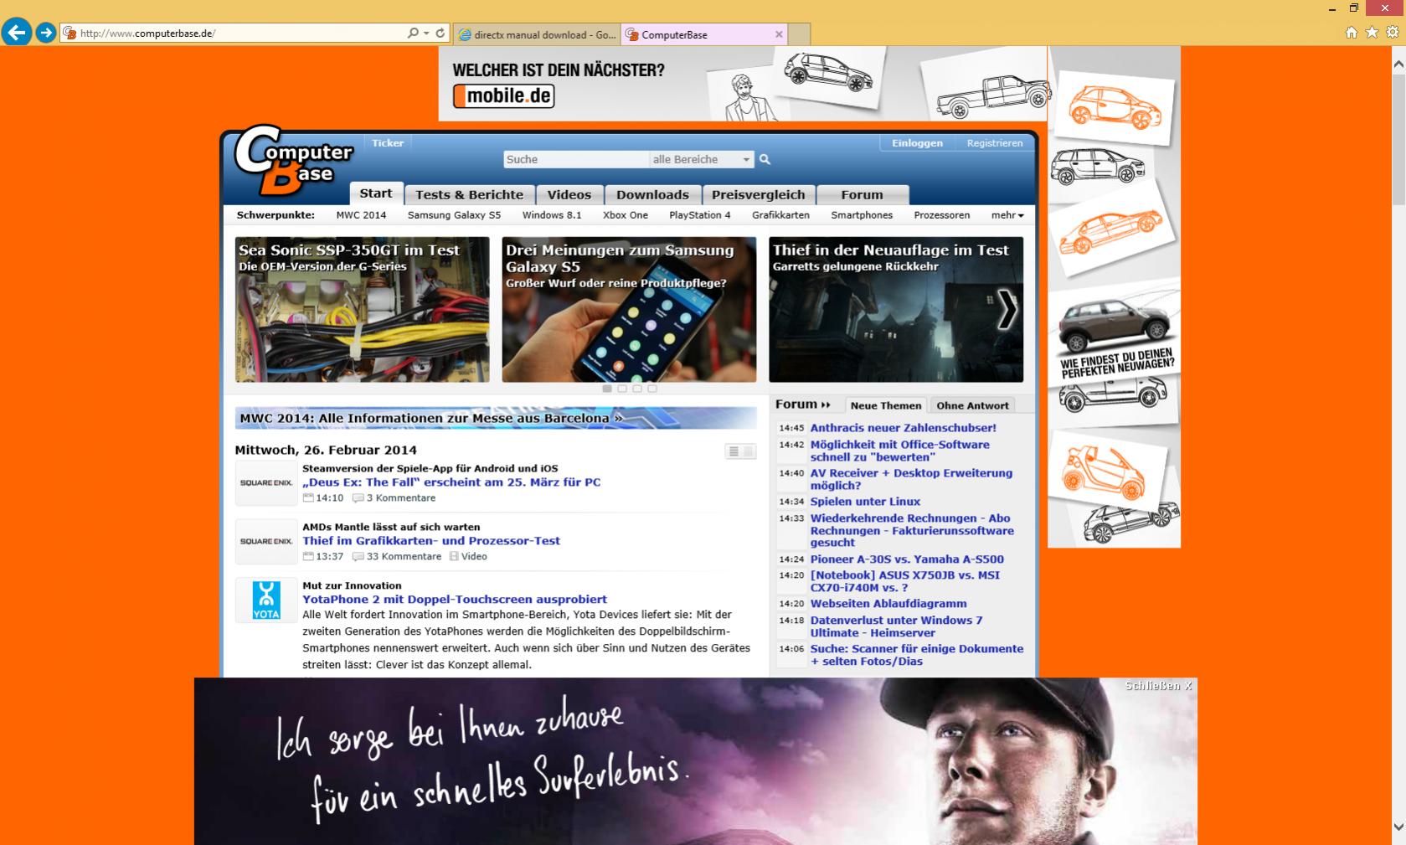The height and width of the screenshot is (845, 1406).
Task: Open the 33 Kommentare link
Action: [397, 557]
